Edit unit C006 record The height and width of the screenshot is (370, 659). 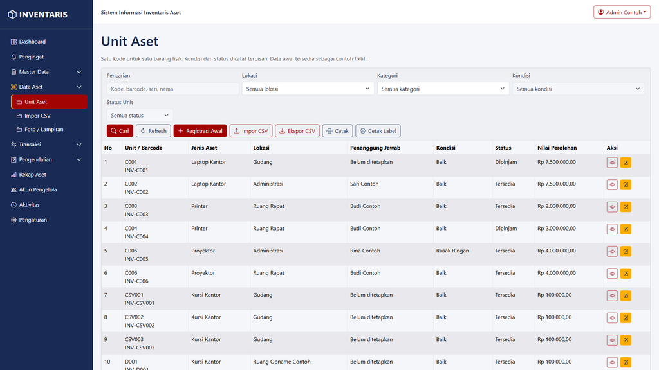[x=626, y=274]
